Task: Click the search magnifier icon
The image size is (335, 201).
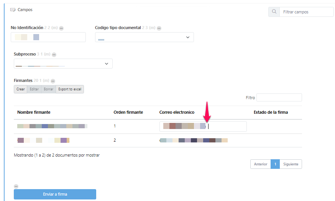Action: click(x=274, y=12)
